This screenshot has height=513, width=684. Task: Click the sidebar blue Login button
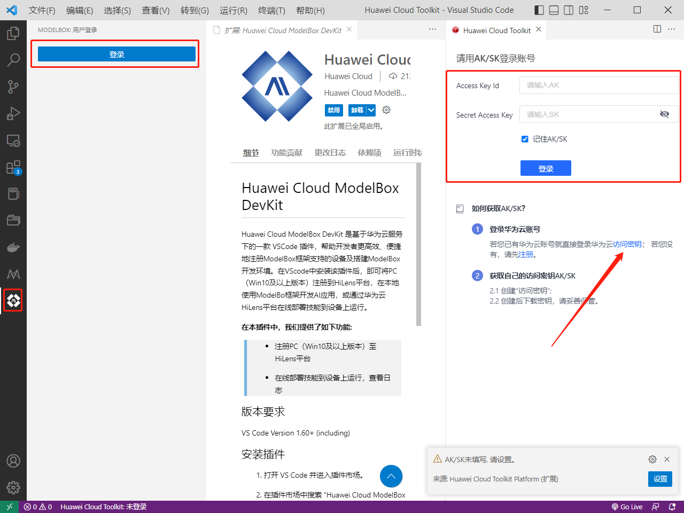click(116, 54)
